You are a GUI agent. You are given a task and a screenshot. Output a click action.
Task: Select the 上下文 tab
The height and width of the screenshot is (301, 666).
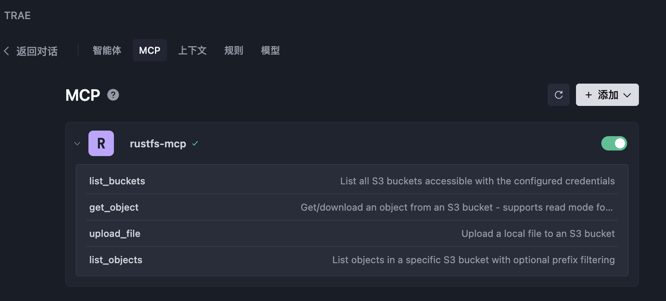(x=192, y=50)
